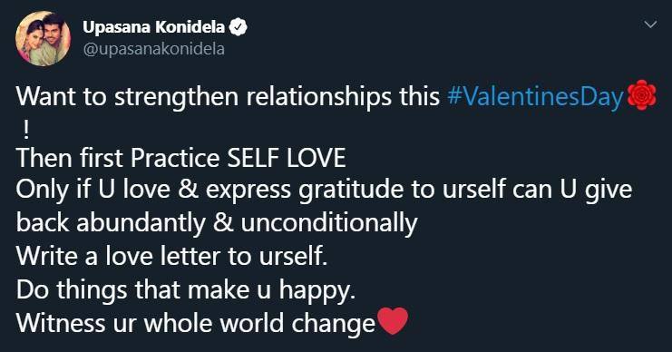Click the word 'unconditionally'
The width and height of the screenshot is (672, 352).
[x=329, y=224]
